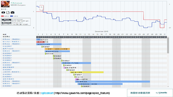Image resolution: width=173 pixels, height=97 pixels.
Task: Toggle the red legend line series
Action: [x=5, y=16]
